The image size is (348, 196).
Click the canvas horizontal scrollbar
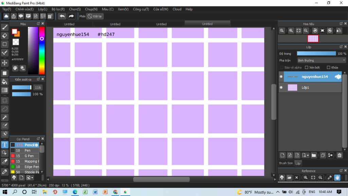click(x=161, y=179)
